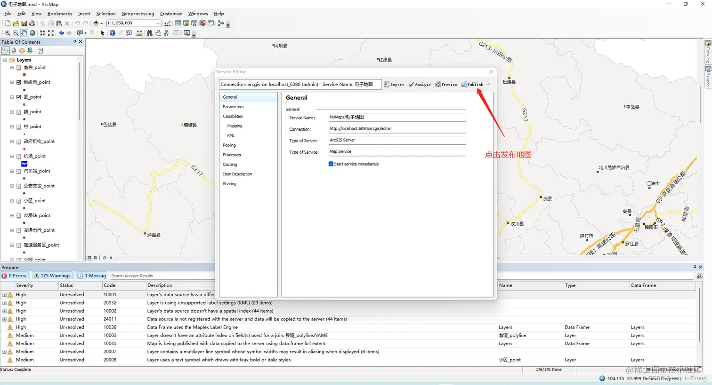Open the ArcToolbox window icon

point(202,23)
